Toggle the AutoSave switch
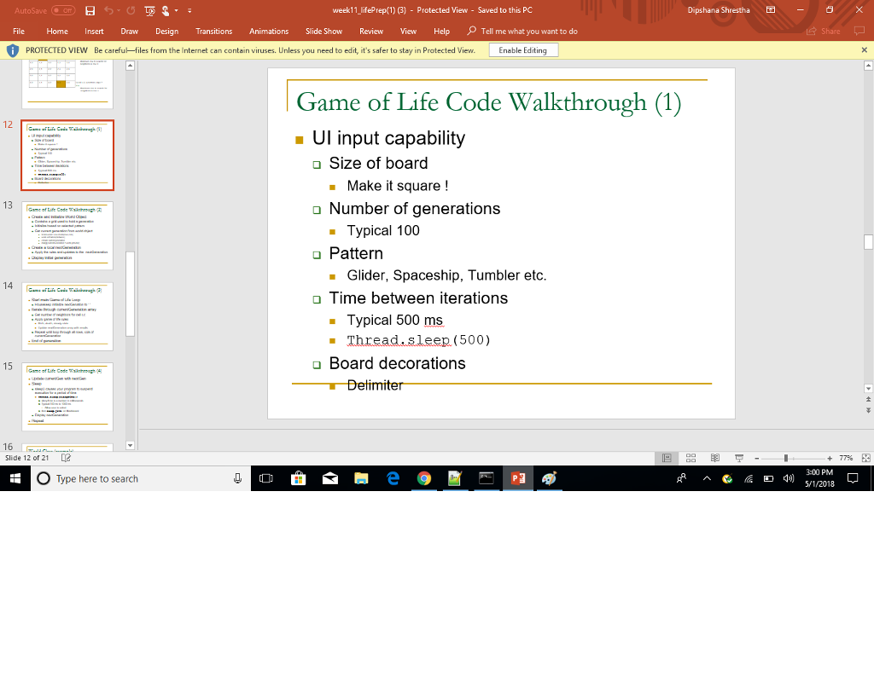Screen dimensions: 874x688 pos(63,10)
